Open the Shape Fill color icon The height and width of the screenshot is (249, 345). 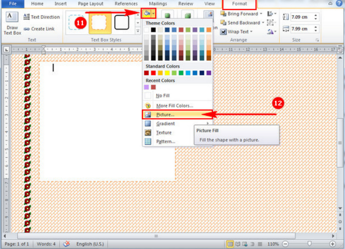(x=147, y=13)
